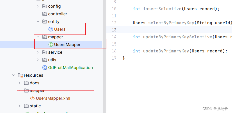
Task: Open the UsersMapper interface file
Action: (x=67, y=44)
